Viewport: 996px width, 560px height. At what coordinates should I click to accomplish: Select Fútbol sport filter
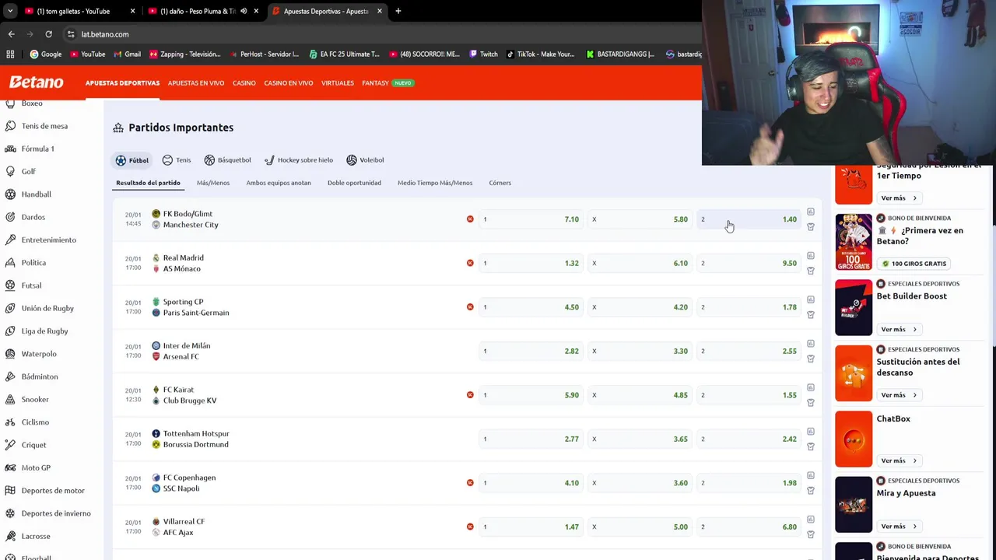click(132, 160)
